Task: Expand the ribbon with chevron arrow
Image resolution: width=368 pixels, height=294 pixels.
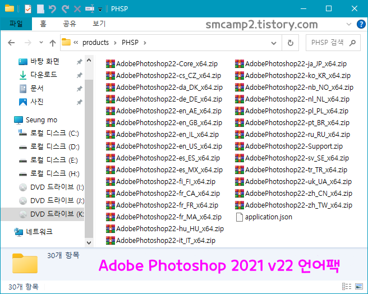Action: [349, 24]
